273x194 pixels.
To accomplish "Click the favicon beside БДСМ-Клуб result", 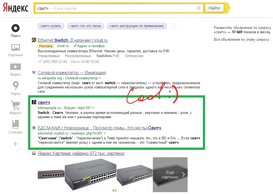I will [34, 128].
